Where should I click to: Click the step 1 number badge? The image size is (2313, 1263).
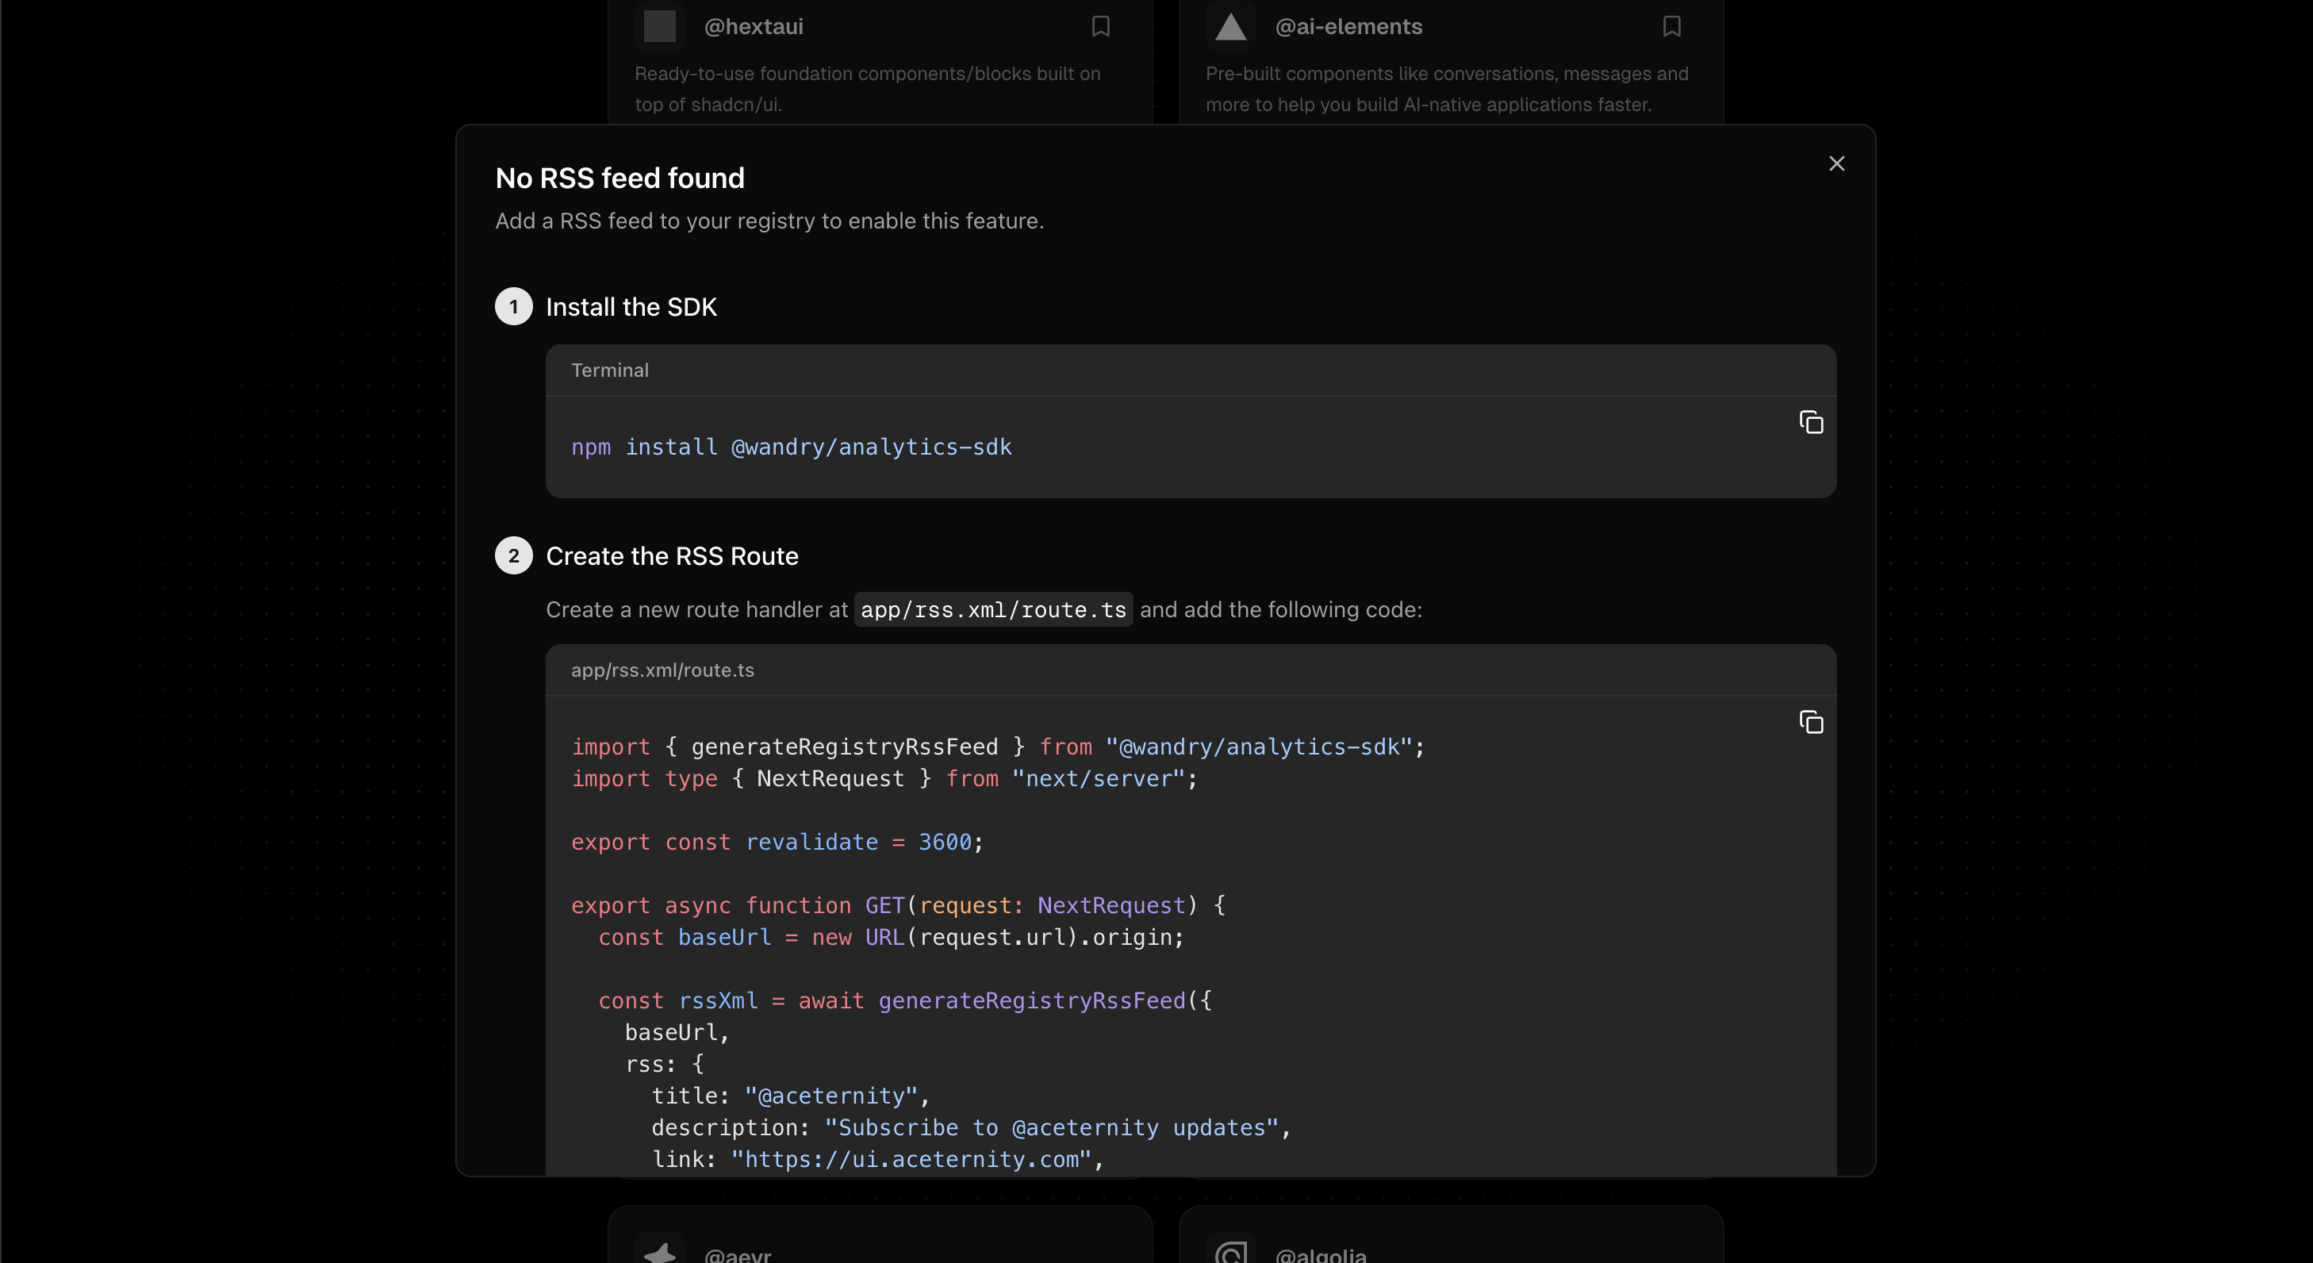513,306
